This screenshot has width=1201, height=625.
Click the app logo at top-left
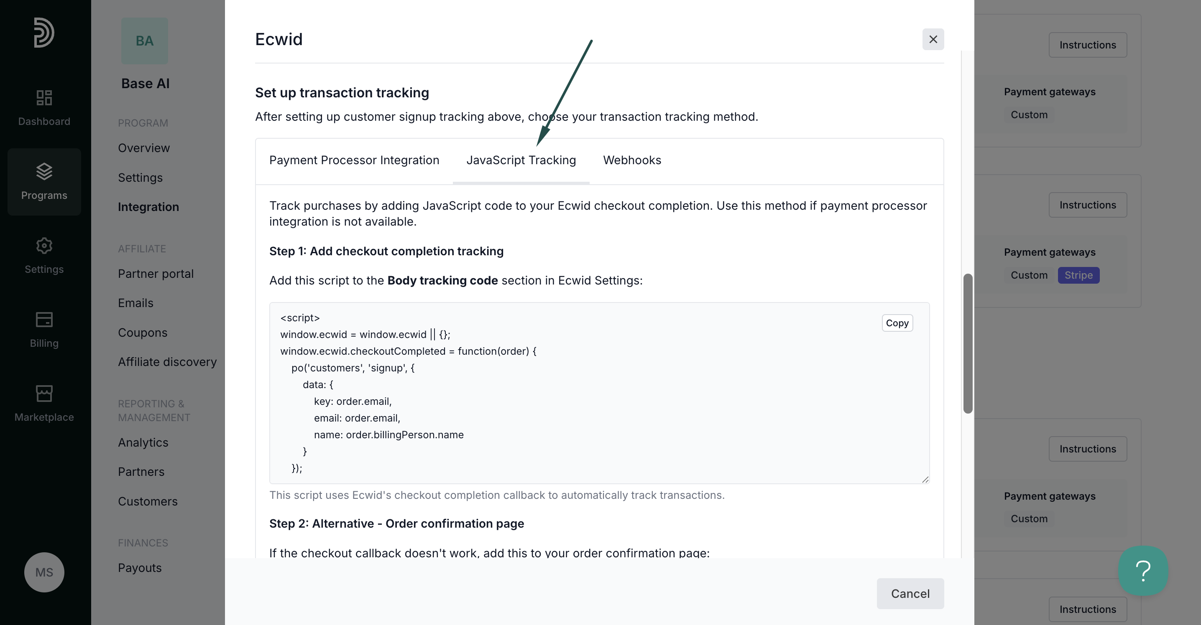tap(44, 33)
